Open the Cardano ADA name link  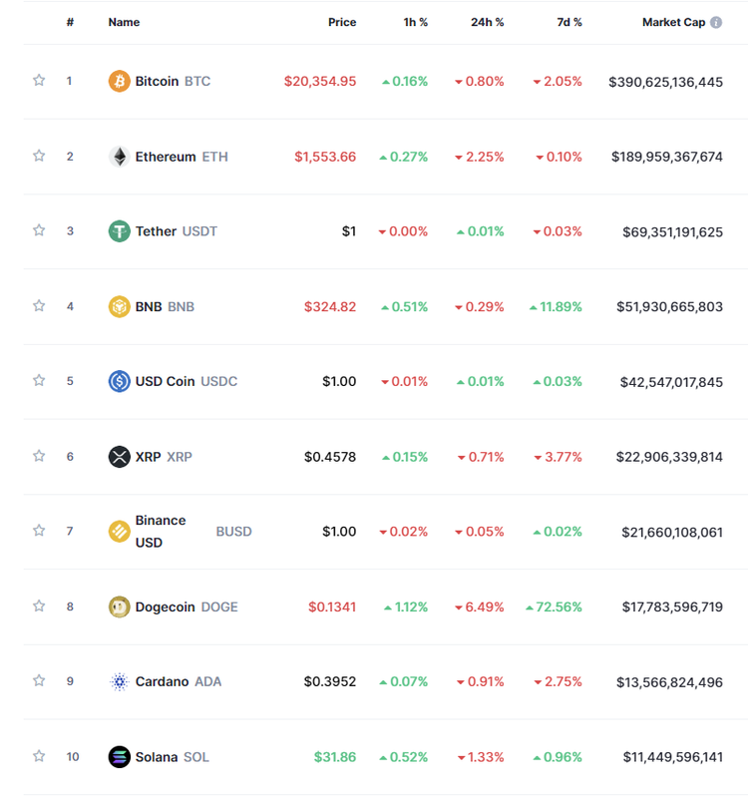179,681
